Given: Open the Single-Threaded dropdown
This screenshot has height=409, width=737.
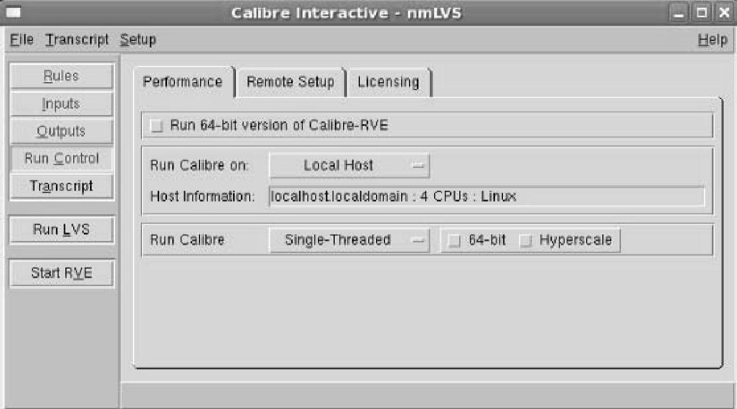Looking at the screenshot, I should 349,240.
